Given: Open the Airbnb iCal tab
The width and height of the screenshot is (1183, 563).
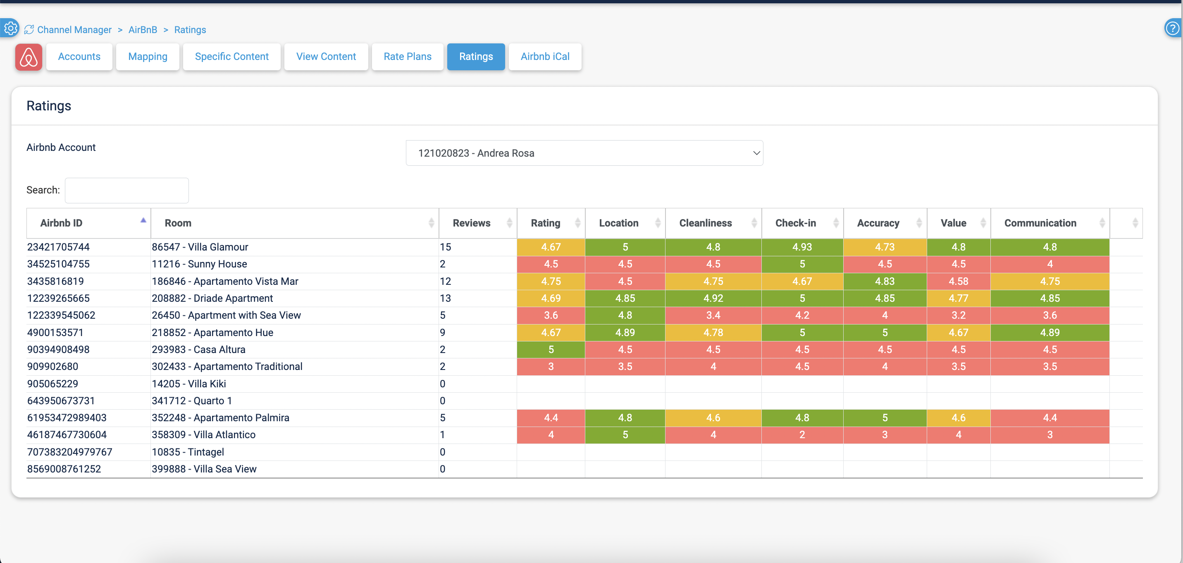Looking at the screenshot, I should pyautogui.click(x=545, y=57).
